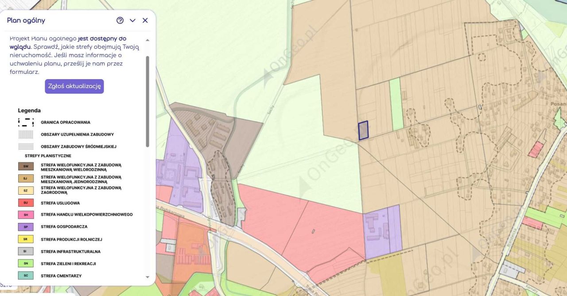Click the brown SW legend swatch
The image size is (567, 296).
pos(26,166)
